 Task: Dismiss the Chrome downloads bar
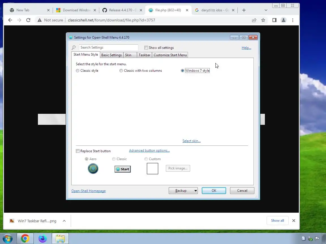[x=293, y=221]
